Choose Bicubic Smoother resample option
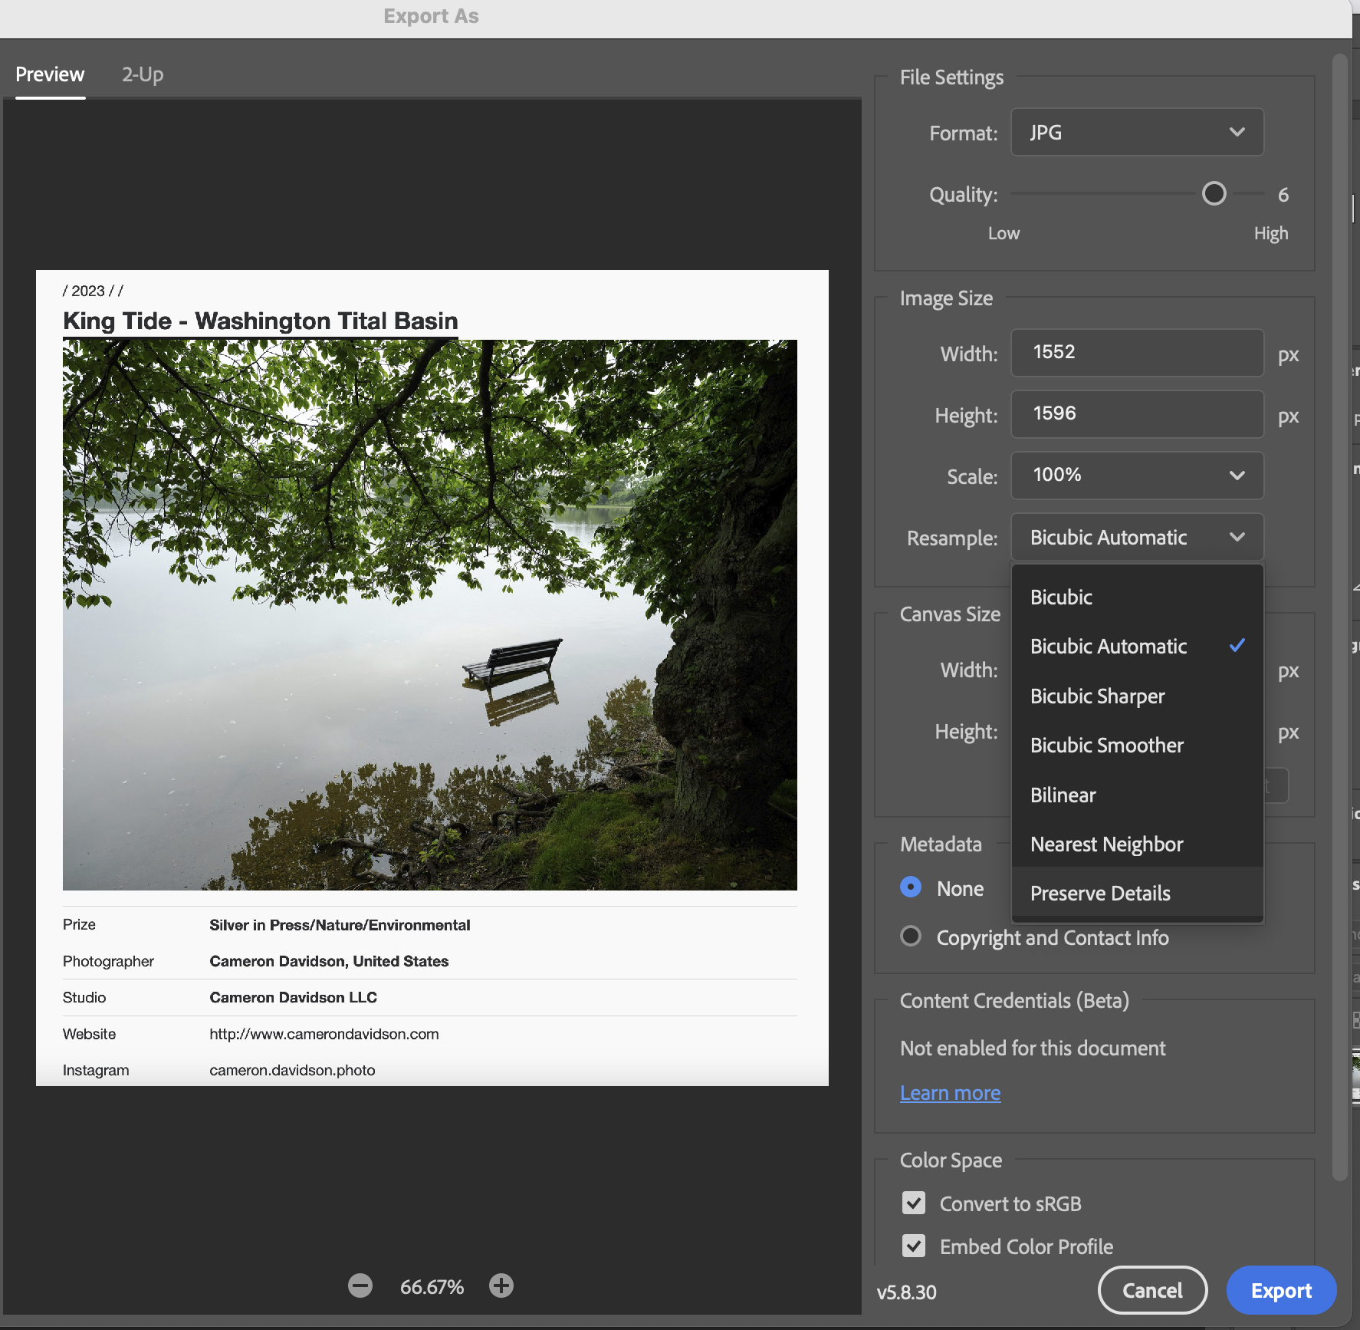The image size is (1360, 1330). click(1137, 745)
